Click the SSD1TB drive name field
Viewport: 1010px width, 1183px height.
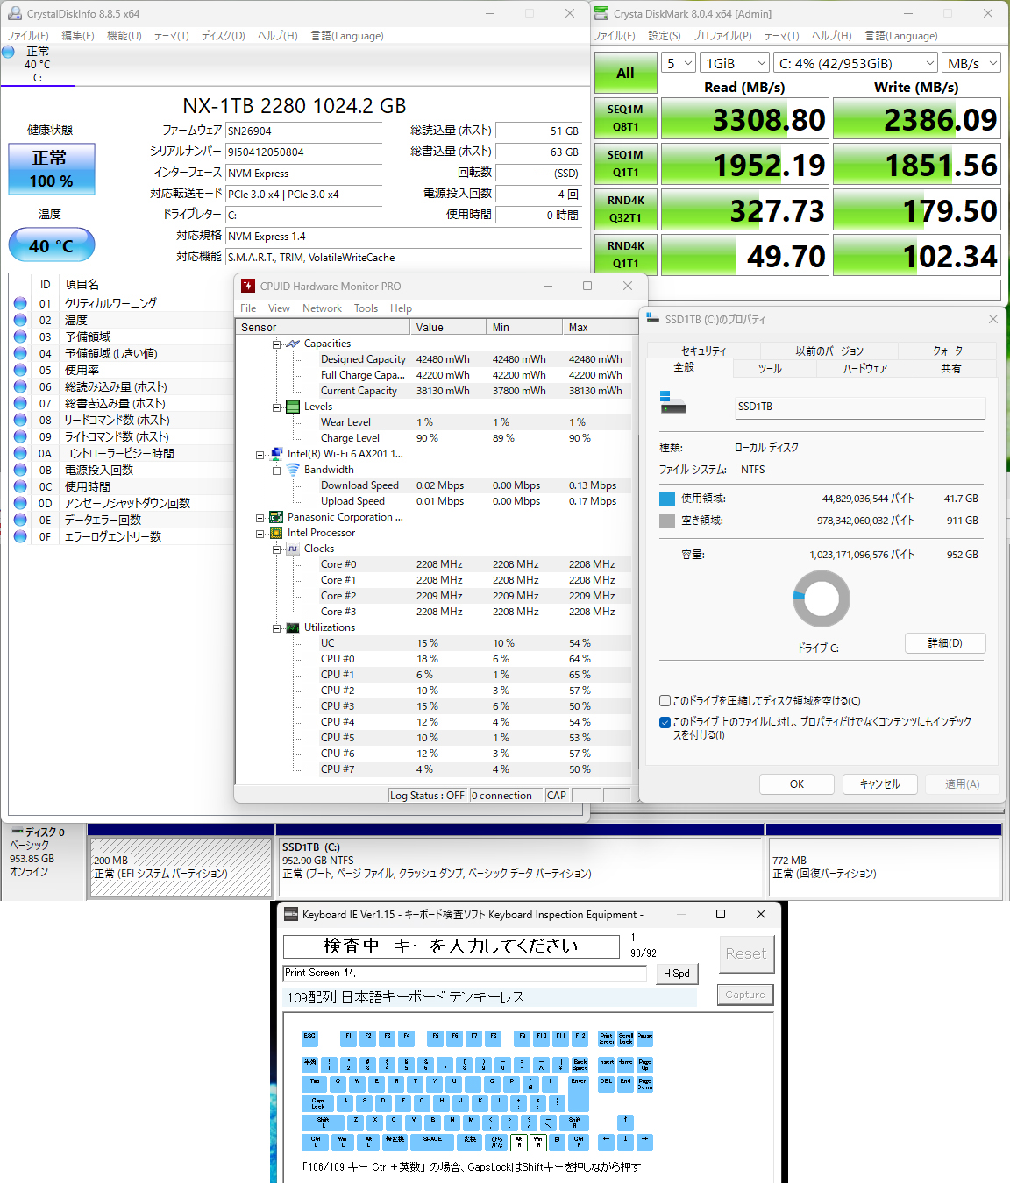point(859,407)
